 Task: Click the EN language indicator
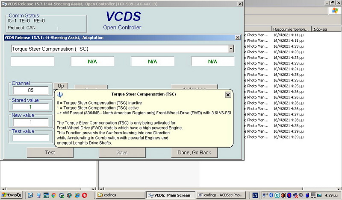pyautogui.click(x=255, y=195)
